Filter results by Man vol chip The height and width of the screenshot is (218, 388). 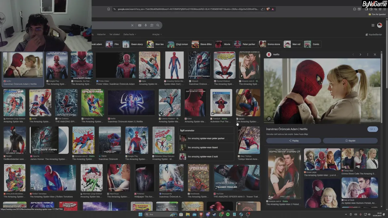click(293, 44)
